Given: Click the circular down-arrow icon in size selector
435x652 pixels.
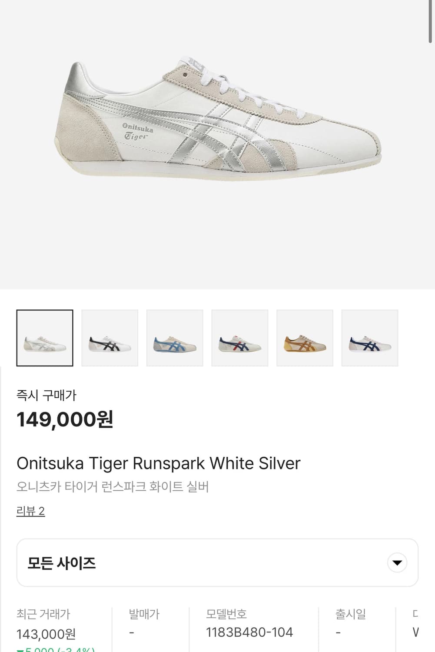Looking at the screenshot, I should 397,562.
